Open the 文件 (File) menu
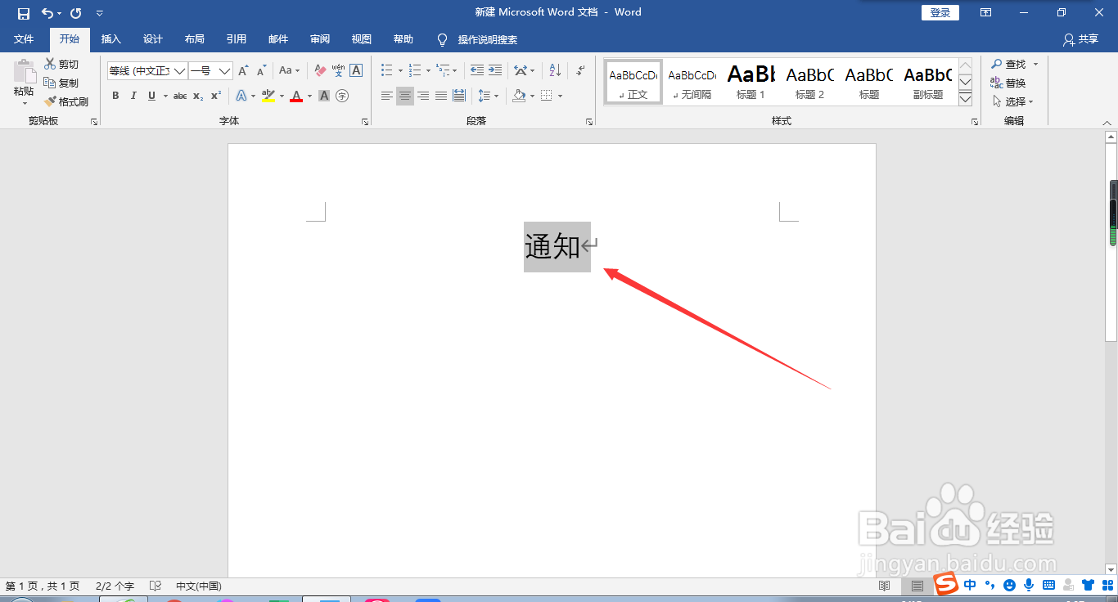 tap(24, 39)
